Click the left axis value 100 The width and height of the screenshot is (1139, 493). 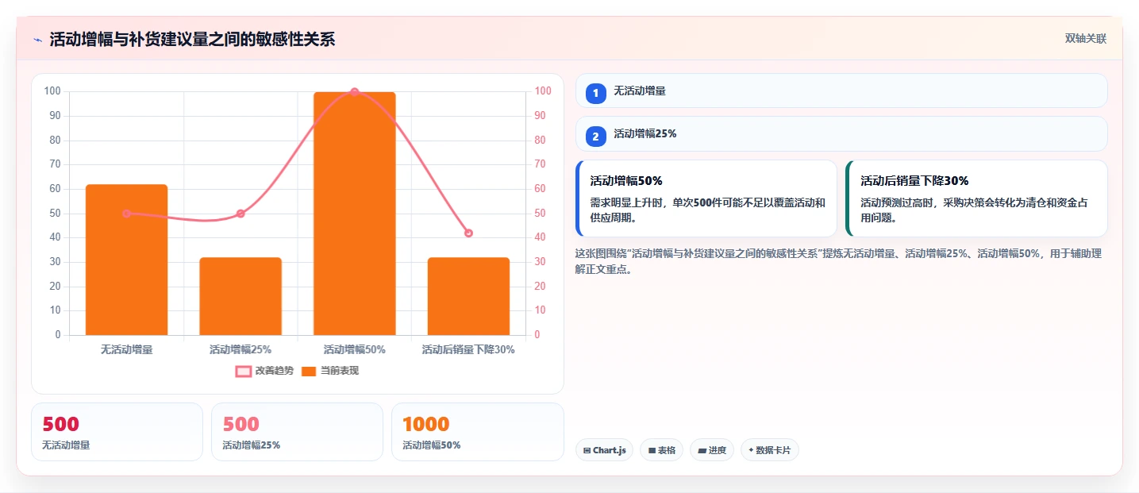pos(53,91)
